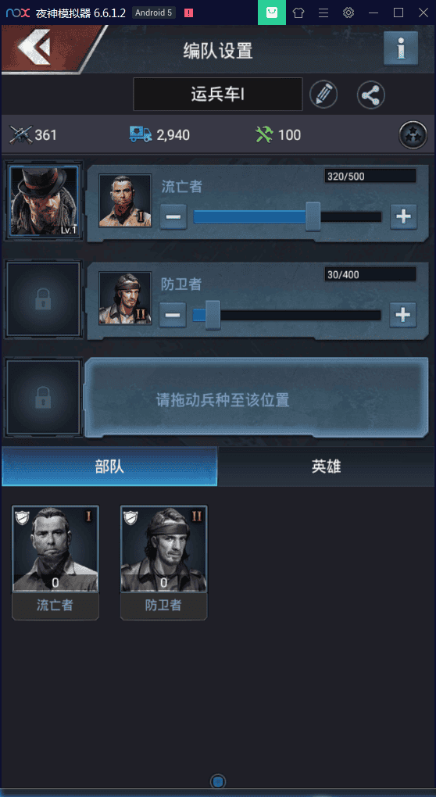This screenshot has height=797, width=436.
Task: Open Nox toolbar green shopping bag icon
Action: pyautogui.click(x=272, y=13)
